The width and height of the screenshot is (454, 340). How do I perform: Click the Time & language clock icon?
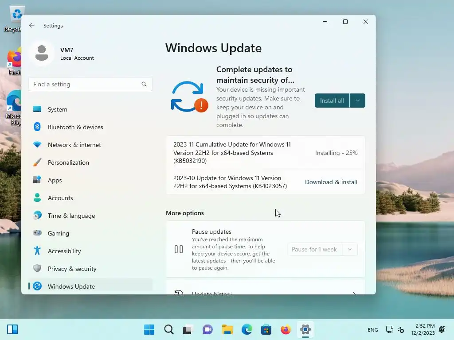(37, 216)
